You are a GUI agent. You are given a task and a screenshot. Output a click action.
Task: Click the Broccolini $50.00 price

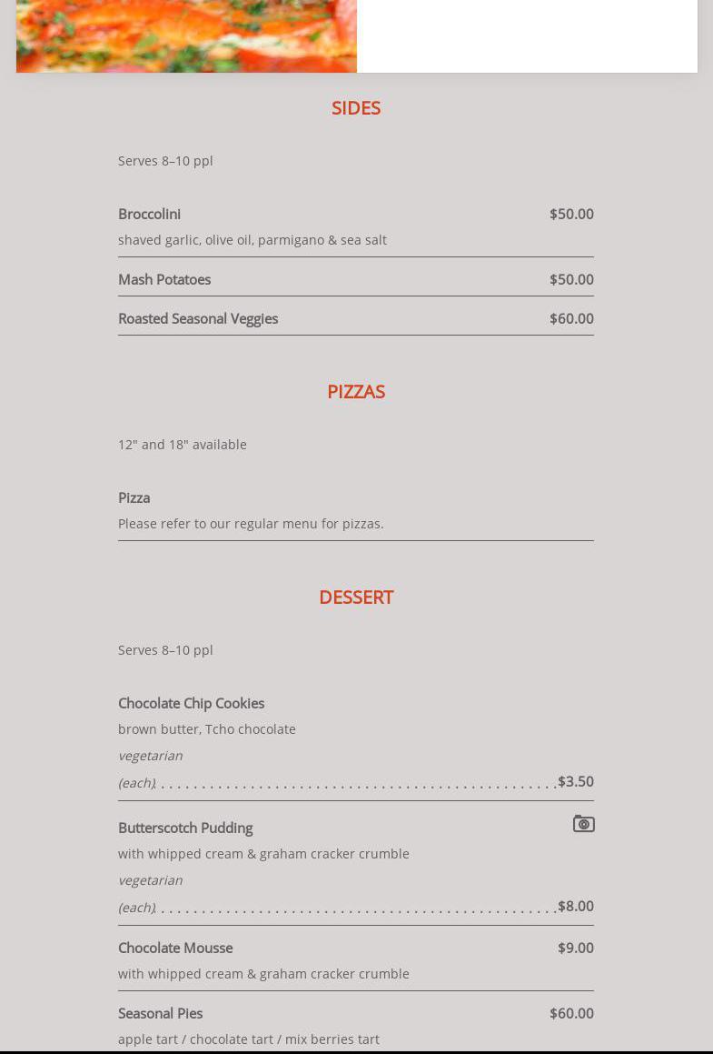point(571,215)
